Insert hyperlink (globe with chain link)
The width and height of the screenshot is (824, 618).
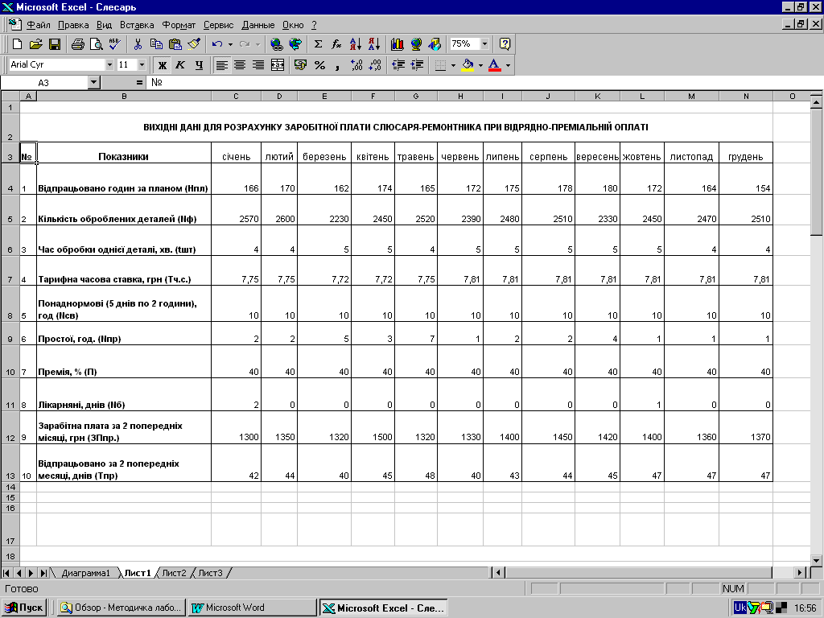click(277, 44)
